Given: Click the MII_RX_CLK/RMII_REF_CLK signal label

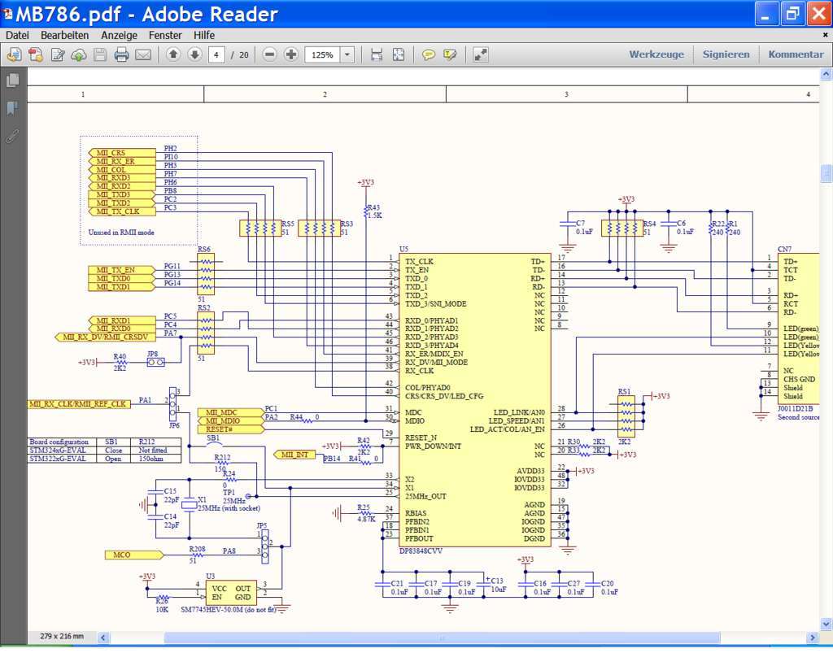Looking at the screenshot, I should click(x=79, y=404).
